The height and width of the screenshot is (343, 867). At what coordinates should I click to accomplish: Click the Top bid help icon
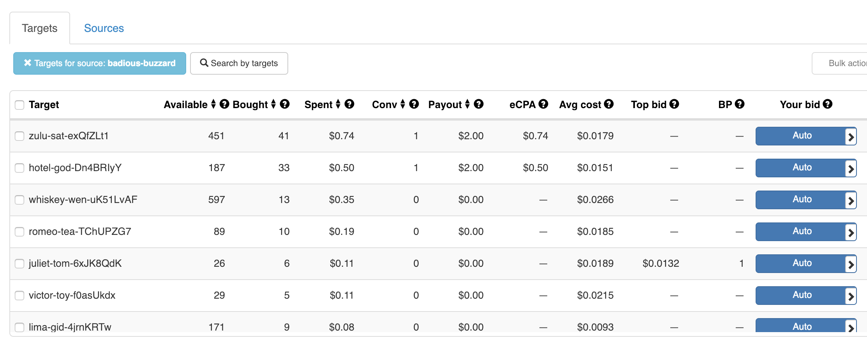point(674,104)
